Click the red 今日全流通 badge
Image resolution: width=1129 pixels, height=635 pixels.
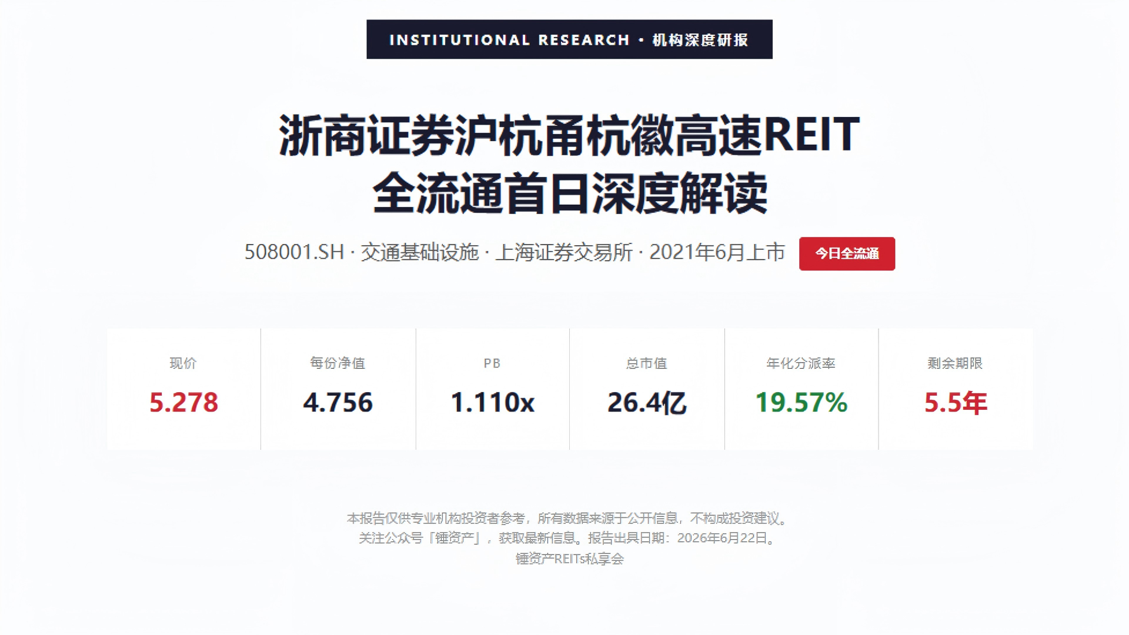tap(847, 253)
